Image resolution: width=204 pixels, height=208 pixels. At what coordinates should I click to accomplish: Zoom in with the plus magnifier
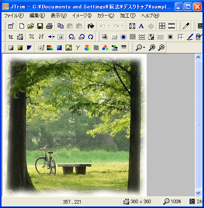click(x=152, y=48)
